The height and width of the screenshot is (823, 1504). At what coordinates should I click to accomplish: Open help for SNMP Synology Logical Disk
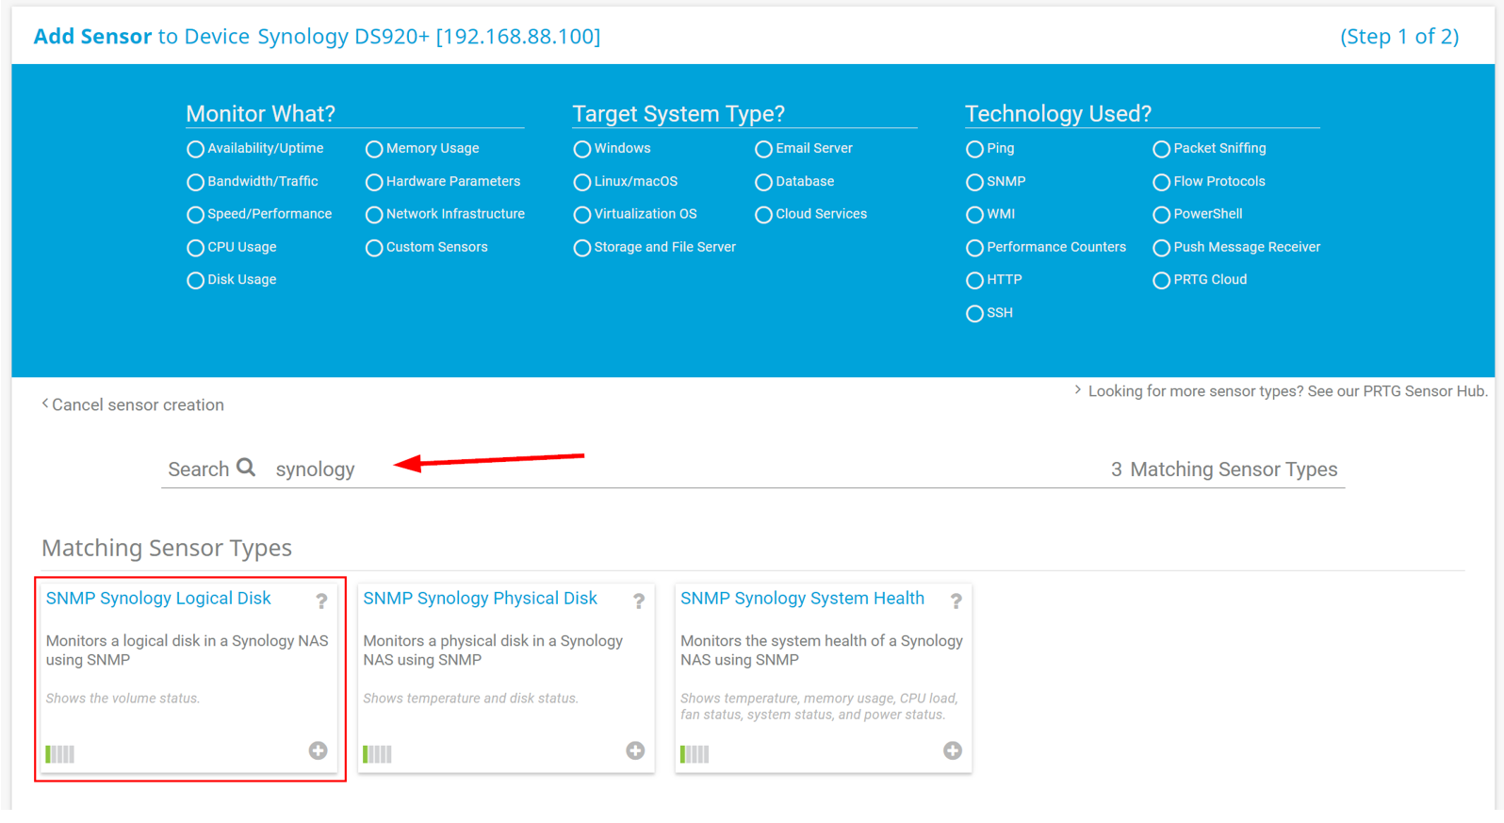321,601
